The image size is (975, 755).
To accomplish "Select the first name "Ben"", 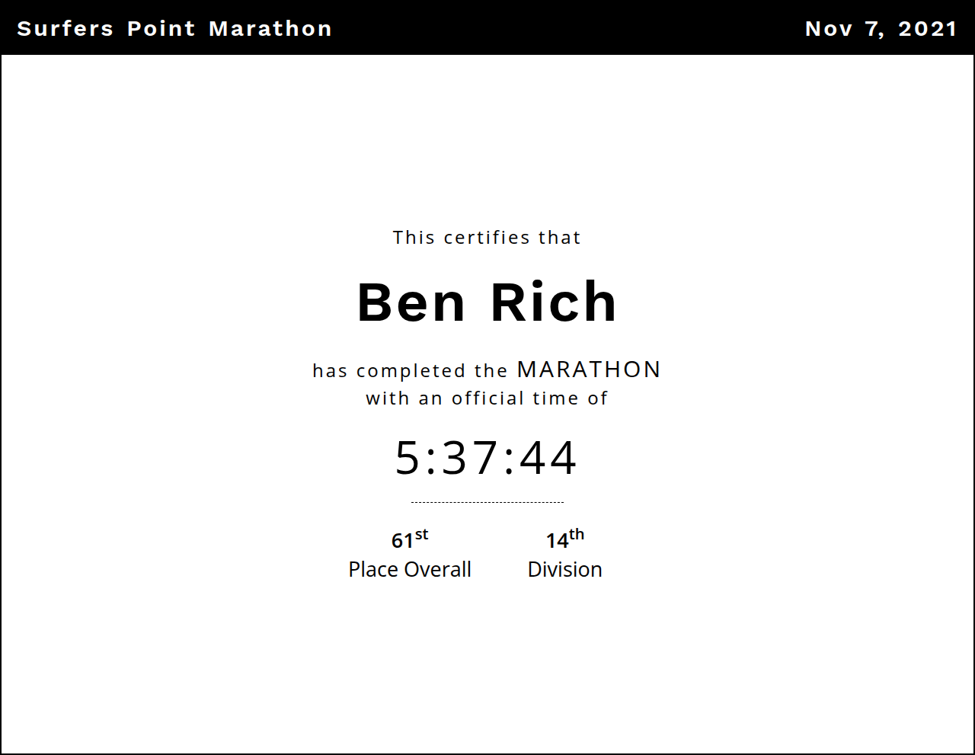I will [411, 302].
